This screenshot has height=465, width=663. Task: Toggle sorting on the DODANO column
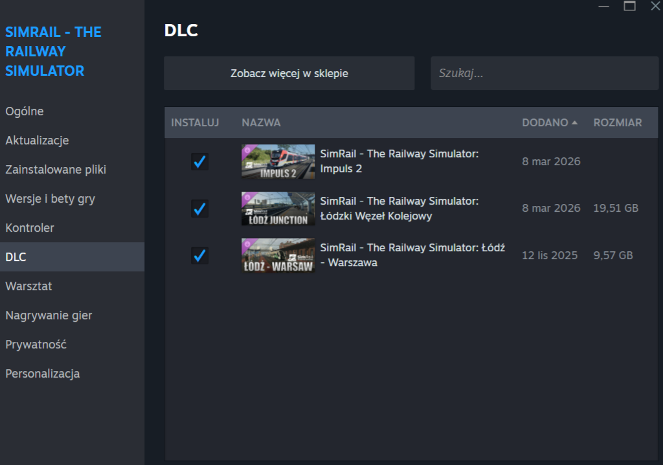point(549,122)
